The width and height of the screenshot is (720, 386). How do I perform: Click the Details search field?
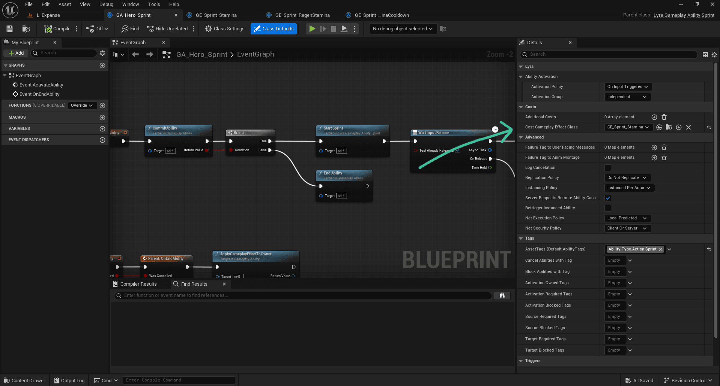pos(609,55)
